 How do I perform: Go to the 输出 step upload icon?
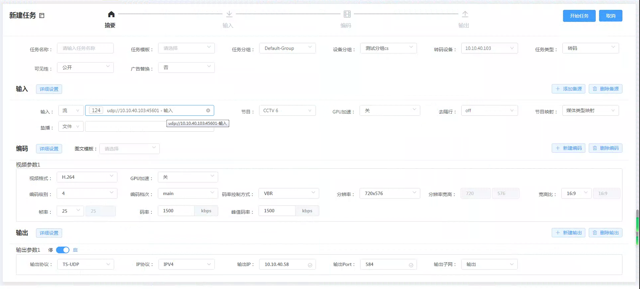click(x=465, y=14)
